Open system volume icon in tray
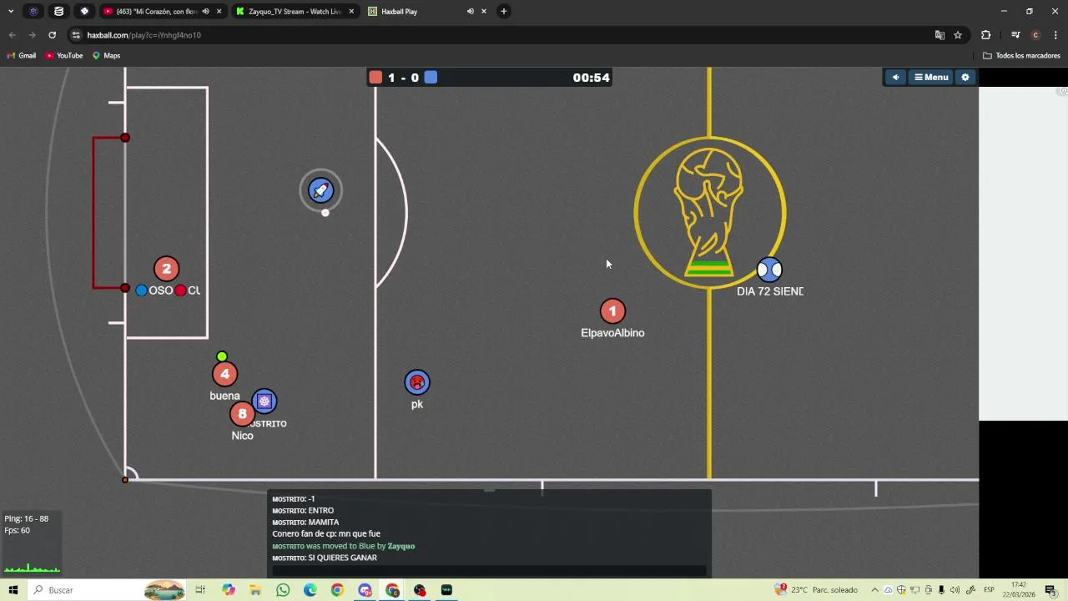1068x601 pixels. [x=955, y=590]
